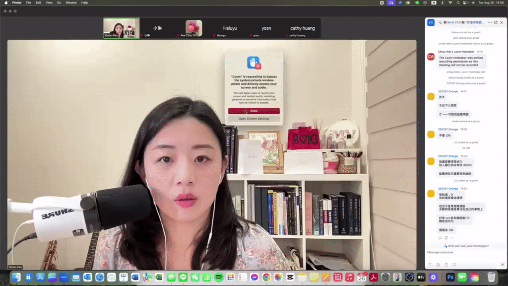Add an emoji reaction to the last message
Screen dimensions: 508x286
446,238
